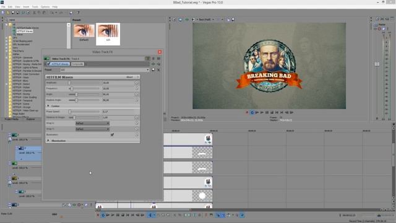Screen dimensions: 396x223
Task: Click the About button in HITFILM Waves header
Action: pos(129,77)
